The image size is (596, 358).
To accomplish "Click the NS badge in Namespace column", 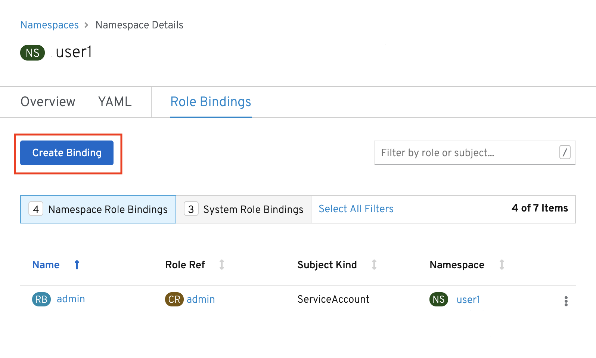I will click(x=438, y=299).
